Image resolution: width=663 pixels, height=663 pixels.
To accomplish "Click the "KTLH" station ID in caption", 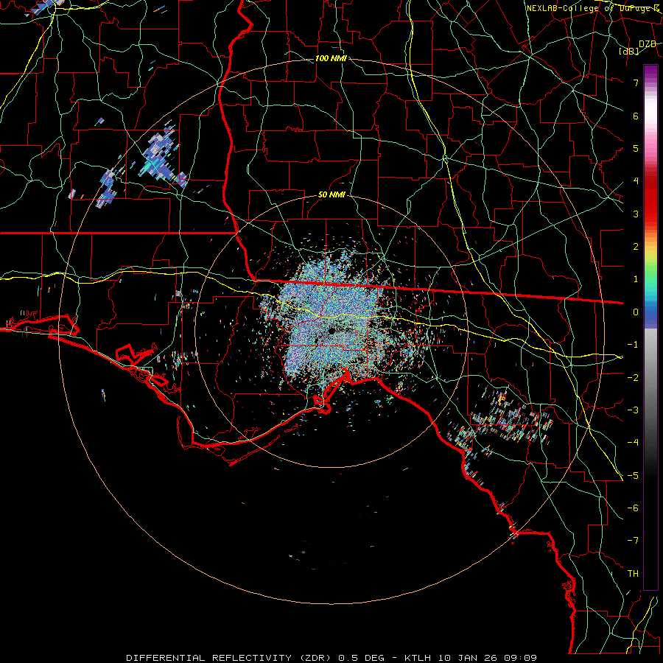I will tap(418, 658).
